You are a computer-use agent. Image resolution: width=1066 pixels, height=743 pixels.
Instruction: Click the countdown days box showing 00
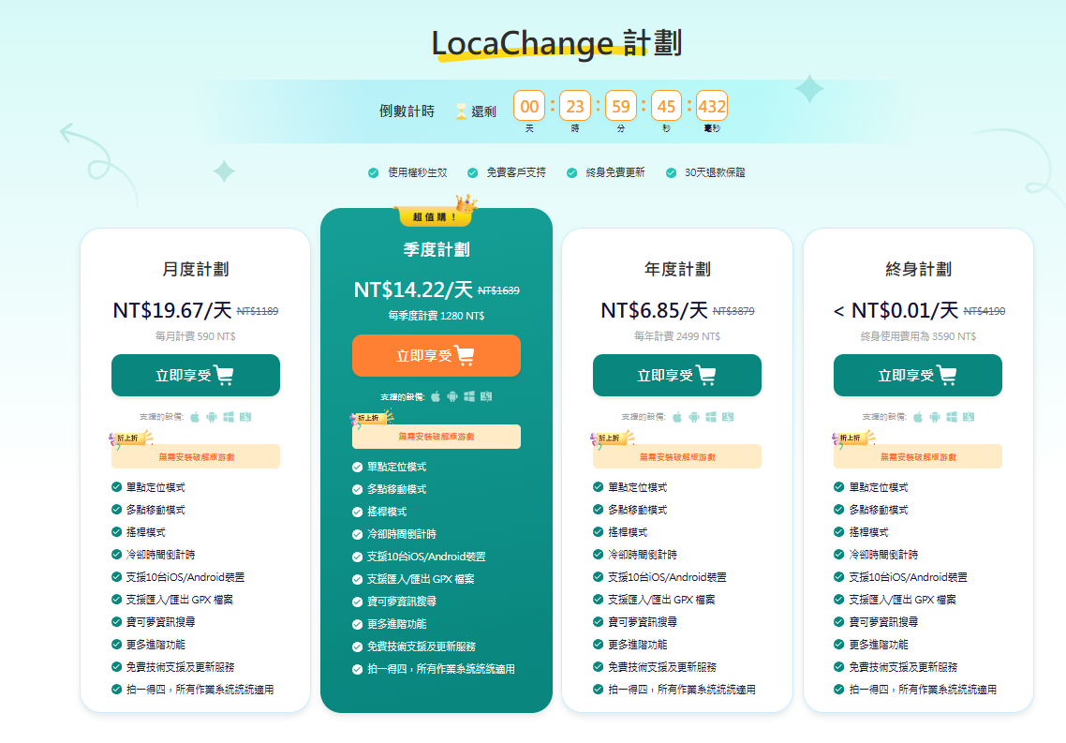point(529,106)
